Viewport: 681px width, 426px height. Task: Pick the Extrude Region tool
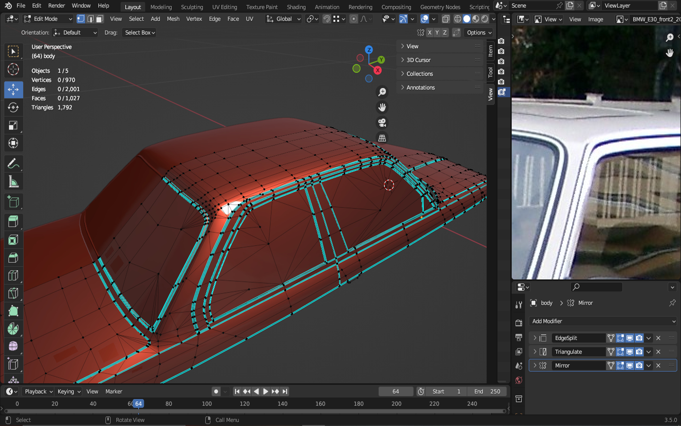click(13, 221)
